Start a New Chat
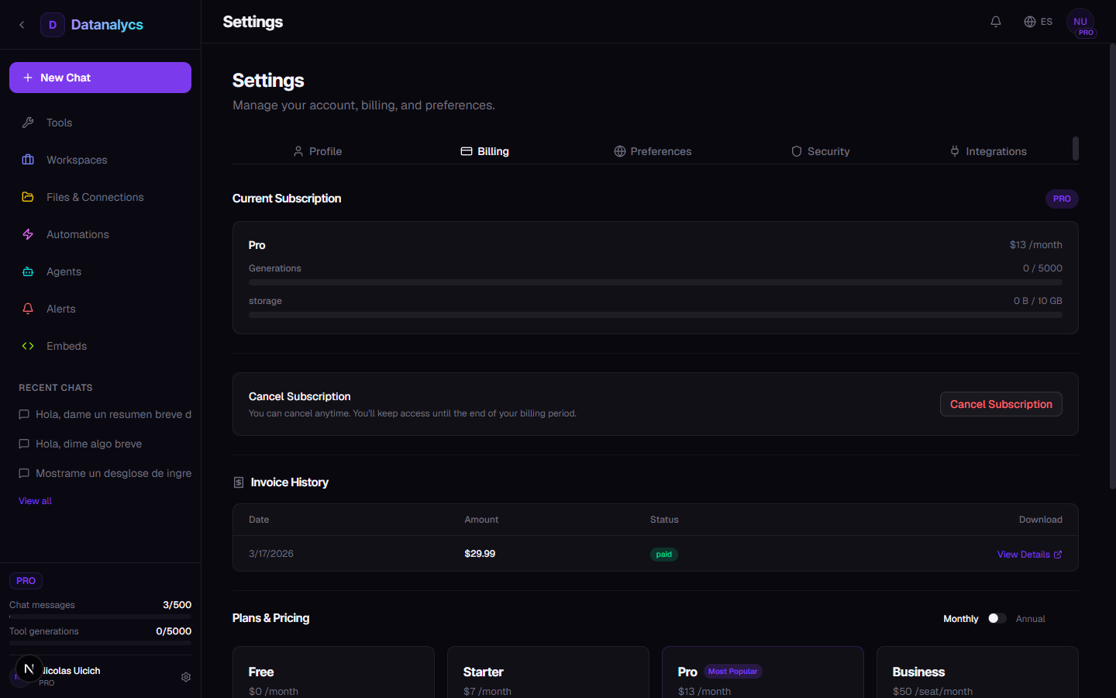Viewport: 1116px width, 698px height. click(100, 78)
